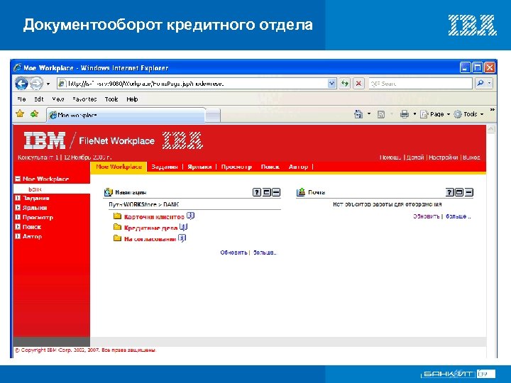Select the Задания navigation tab

point(164,167)
